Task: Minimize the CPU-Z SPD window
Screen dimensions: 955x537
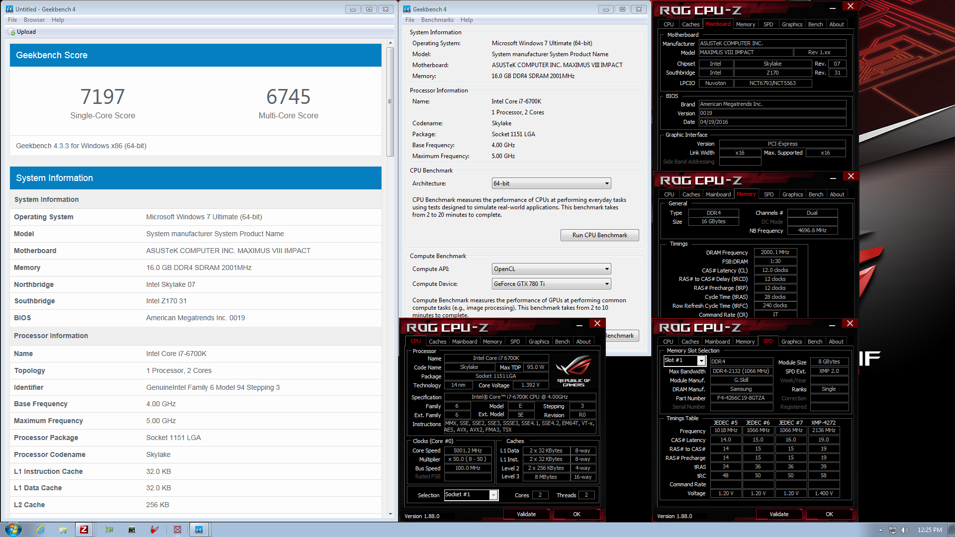Action: (832, 325)
